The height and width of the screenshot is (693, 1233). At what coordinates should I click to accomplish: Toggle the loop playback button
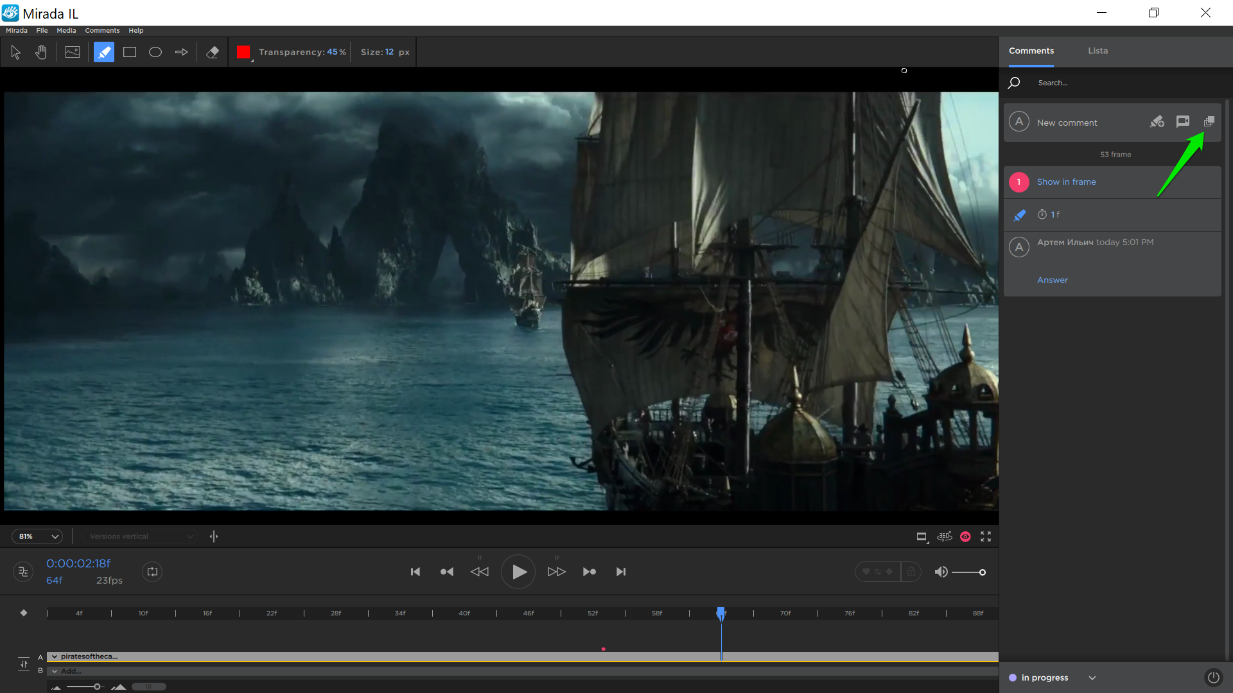[x=152, y=572]
